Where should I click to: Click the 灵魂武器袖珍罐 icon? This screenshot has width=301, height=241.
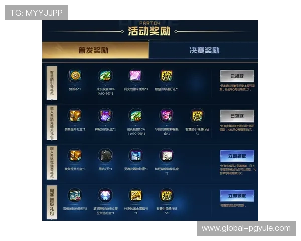(x=136, y=155)
